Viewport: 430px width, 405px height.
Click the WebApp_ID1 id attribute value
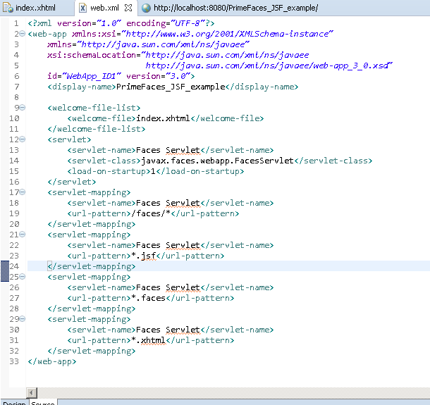pos(92,76)
